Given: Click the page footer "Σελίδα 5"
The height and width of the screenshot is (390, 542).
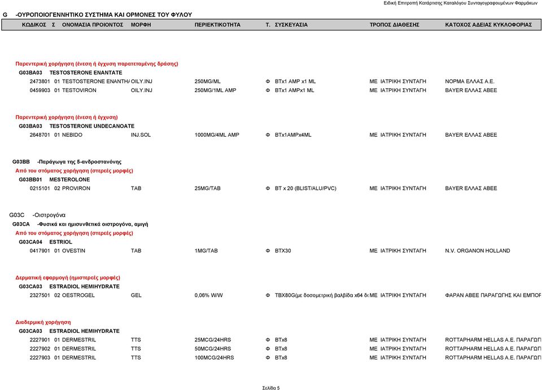Looking at the screenshot, I should [270, 388].
